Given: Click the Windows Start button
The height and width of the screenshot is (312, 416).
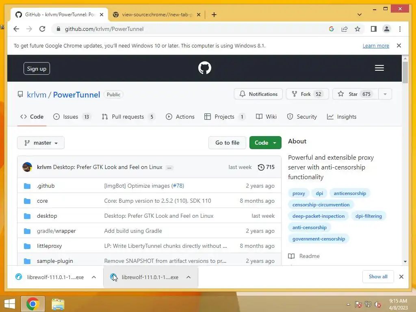Looking at the screenshot, I should coord(10,304).
